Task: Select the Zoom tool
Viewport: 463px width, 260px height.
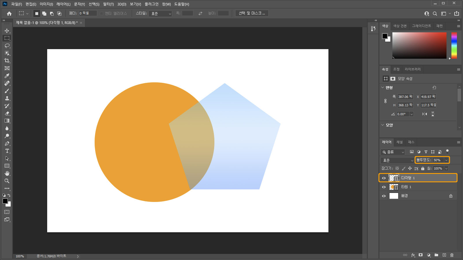Action: click(x=7, y=181)
